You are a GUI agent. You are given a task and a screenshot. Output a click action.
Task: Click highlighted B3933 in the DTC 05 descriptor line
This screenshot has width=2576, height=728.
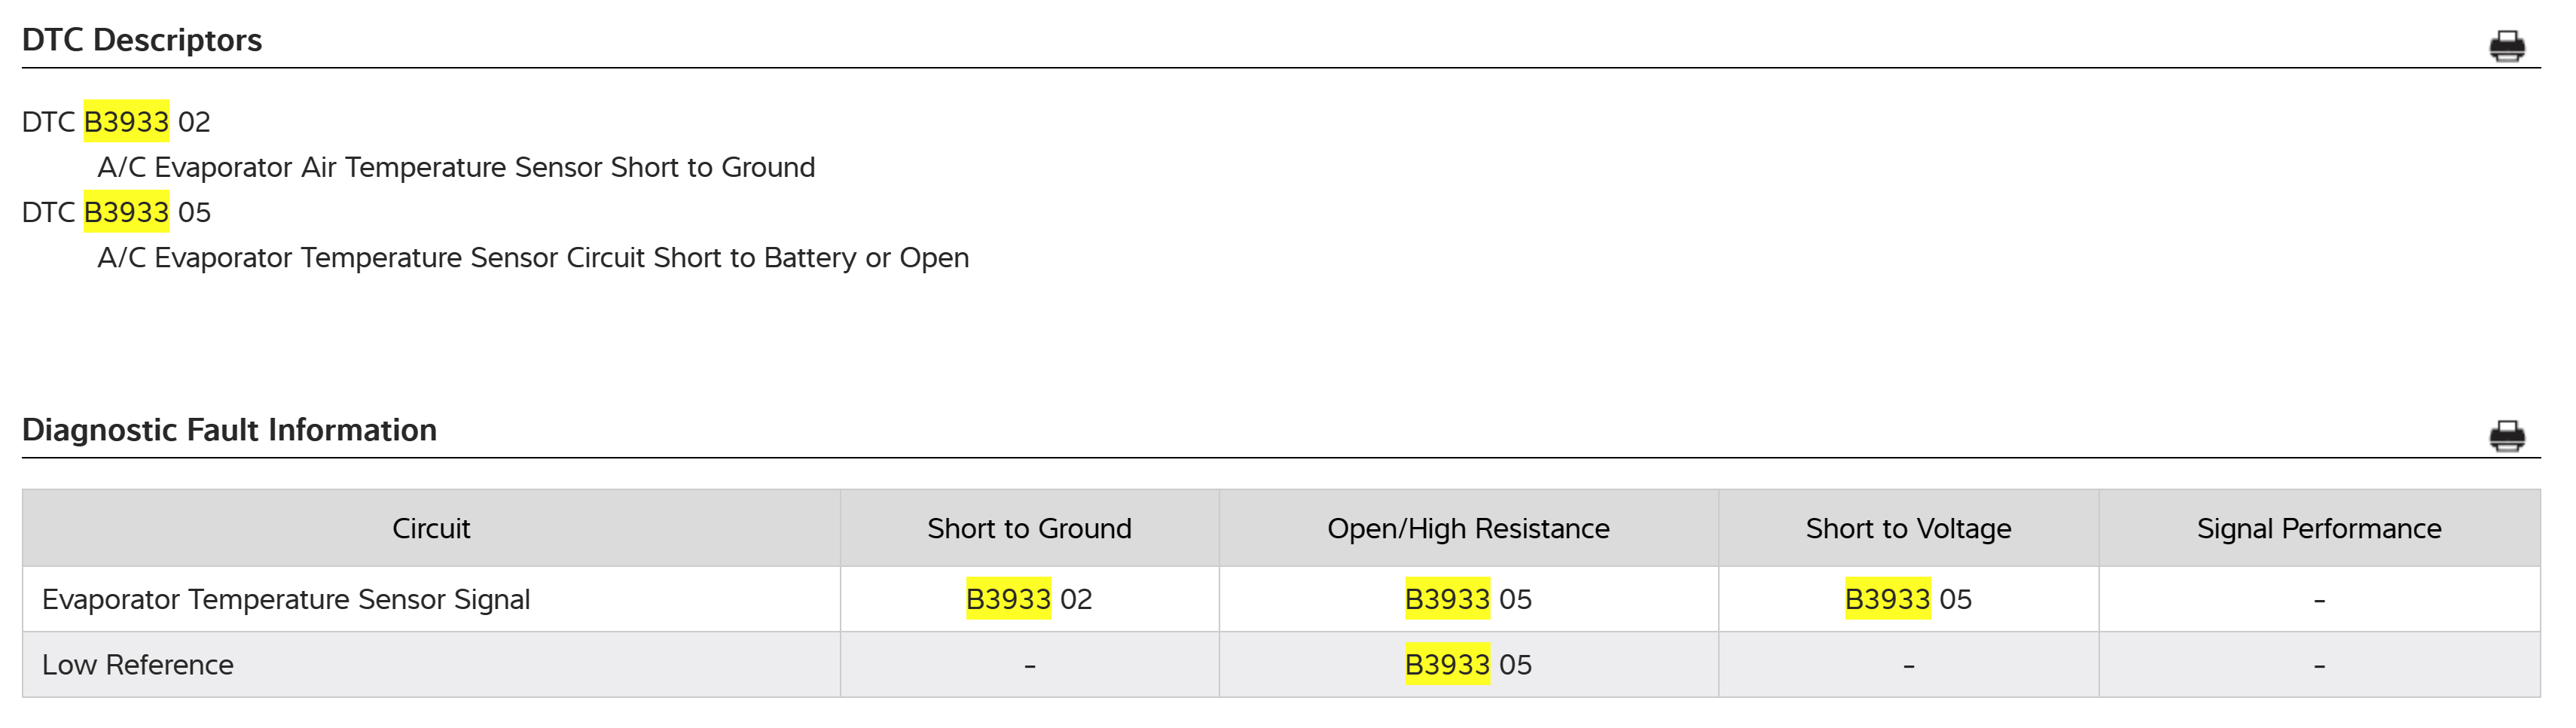tap(126, 212)
